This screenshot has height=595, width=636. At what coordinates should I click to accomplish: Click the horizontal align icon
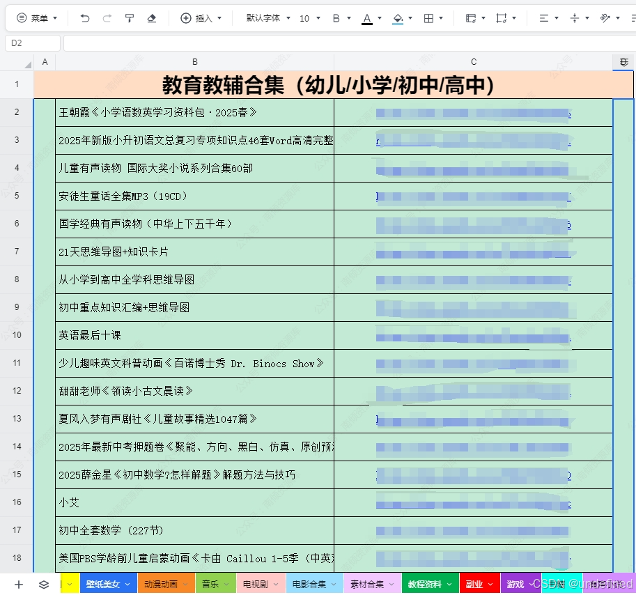click(x=544, y=18)
